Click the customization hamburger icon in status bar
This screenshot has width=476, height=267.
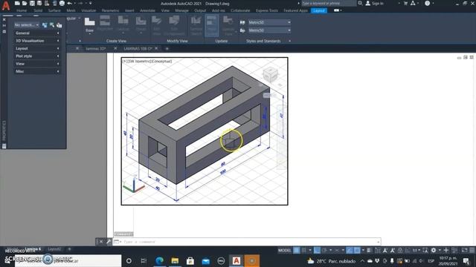pyautogui.click(x=472, y=250)
